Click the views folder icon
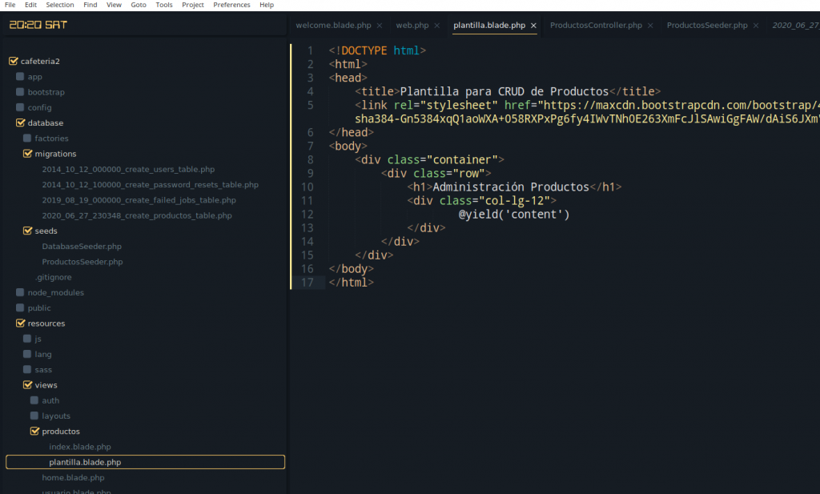Viewport: 820px width, 494px height. click(27, 385)
